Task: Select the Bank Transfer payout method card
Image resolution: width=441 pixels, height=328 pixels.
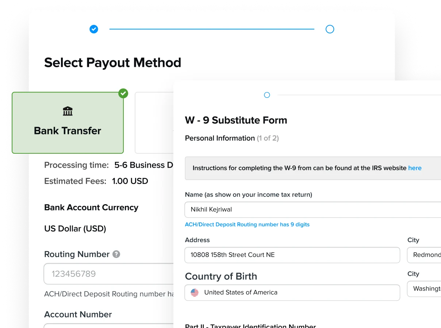Action: pyautogui.click(x=68, y=123)
